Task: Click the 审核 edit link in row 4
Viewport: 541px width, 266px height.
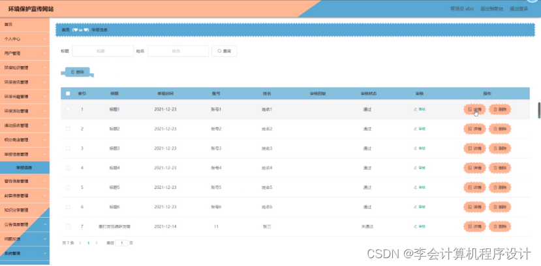Action: click(x=420, y=168)
